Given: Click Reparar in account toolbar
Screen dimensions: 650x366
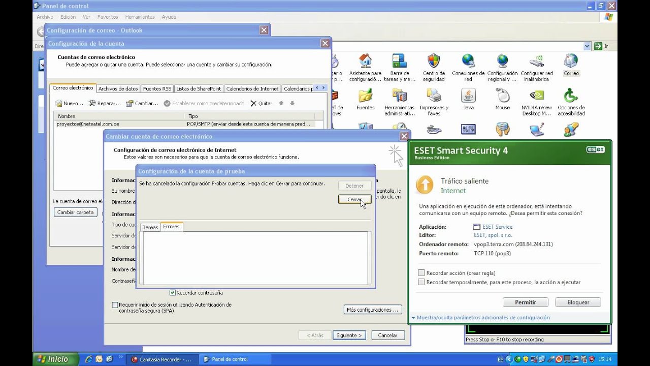Looking at the screenshot, I should click(105, 103).
